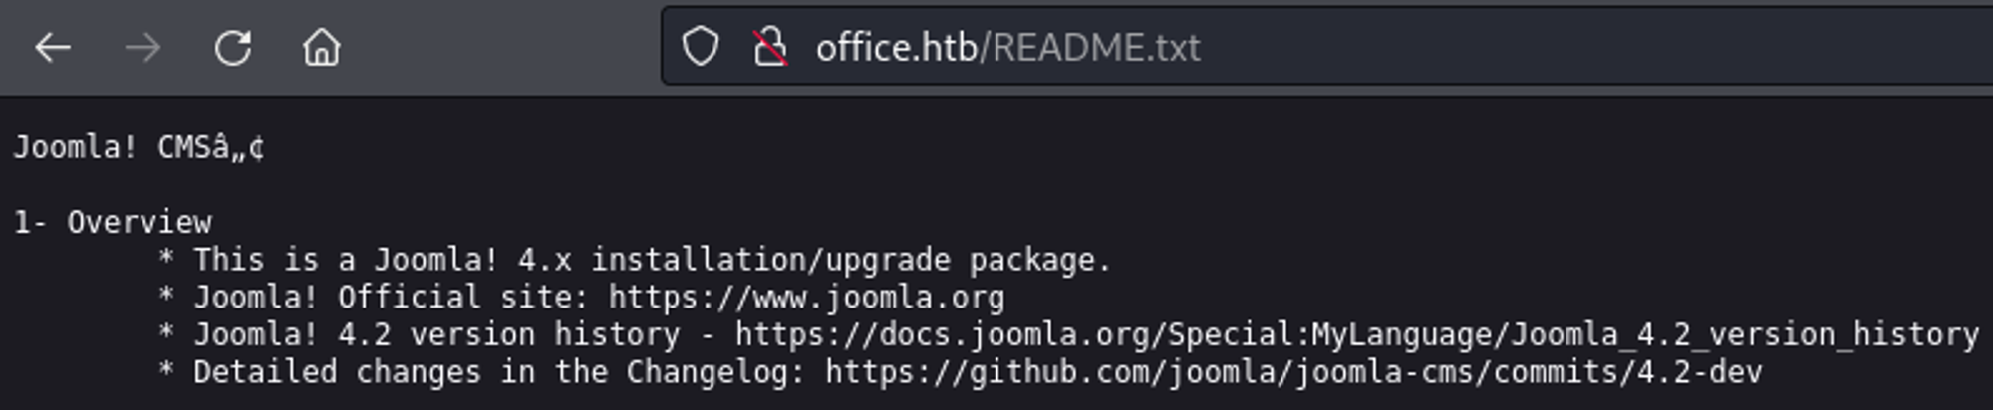Open the tracking protection shield panel
Image resolution: width=1993 pixels, height=410 pixels.
[x=701, y=47]
